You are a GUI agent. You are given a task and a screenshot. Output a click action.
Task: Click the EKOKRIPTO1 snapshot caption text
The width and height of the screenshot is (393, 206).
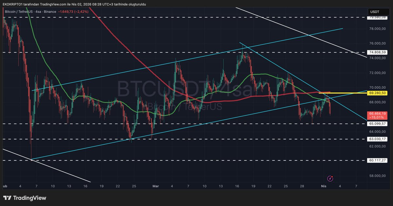coord(74,4)
